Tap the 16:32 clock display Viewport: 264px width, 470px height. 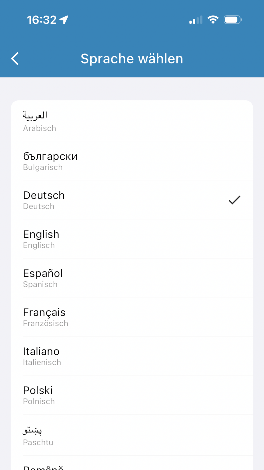pos(42,20)
